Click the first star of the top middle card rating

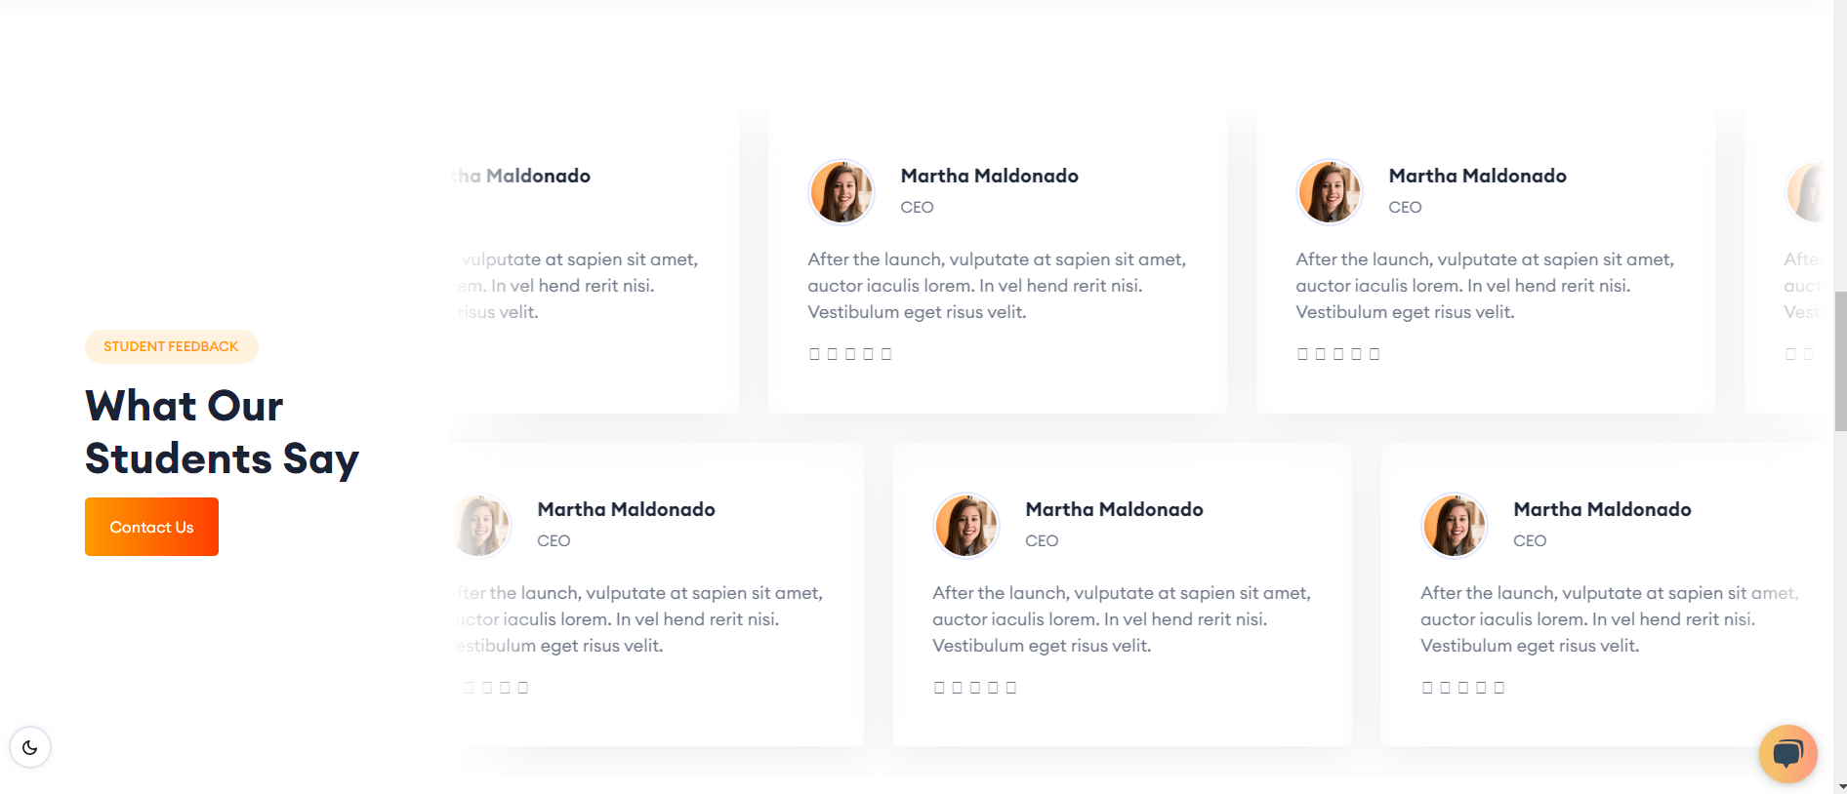(814, 354)
